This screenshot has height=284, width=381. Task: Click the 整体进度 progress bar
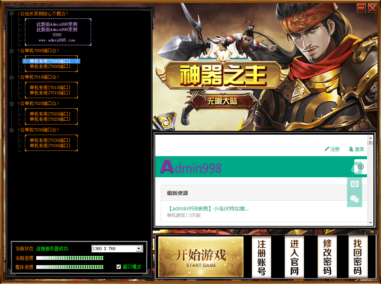(70, 267)
